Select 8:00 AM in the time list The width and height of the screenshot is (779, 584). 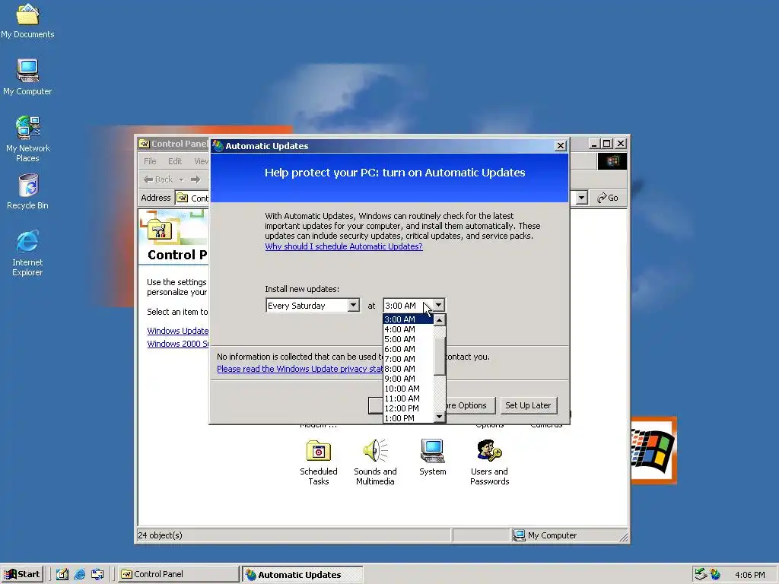[x=408, y=369]
